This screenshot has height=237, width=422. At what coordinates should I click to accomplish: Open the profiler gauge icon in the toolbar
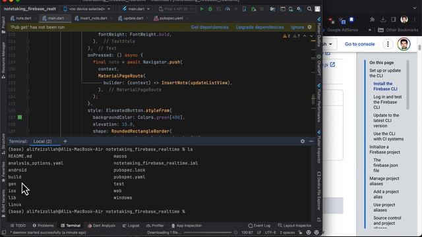pos(227,9)
